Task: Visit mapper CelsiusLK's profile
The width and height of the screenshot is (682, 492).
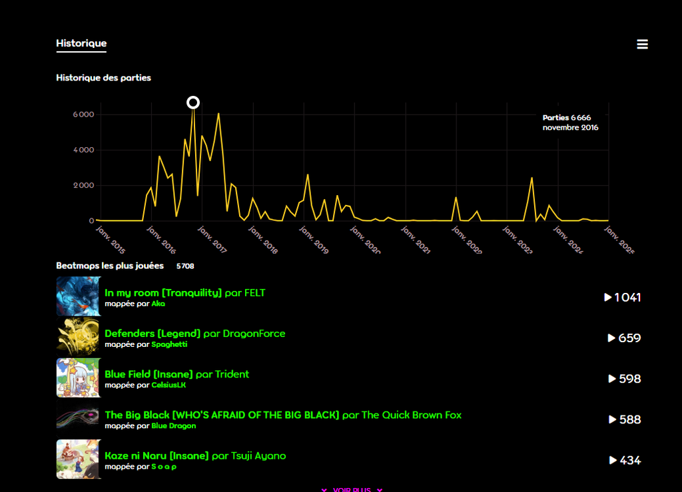Action: click(x=169, y=385)
